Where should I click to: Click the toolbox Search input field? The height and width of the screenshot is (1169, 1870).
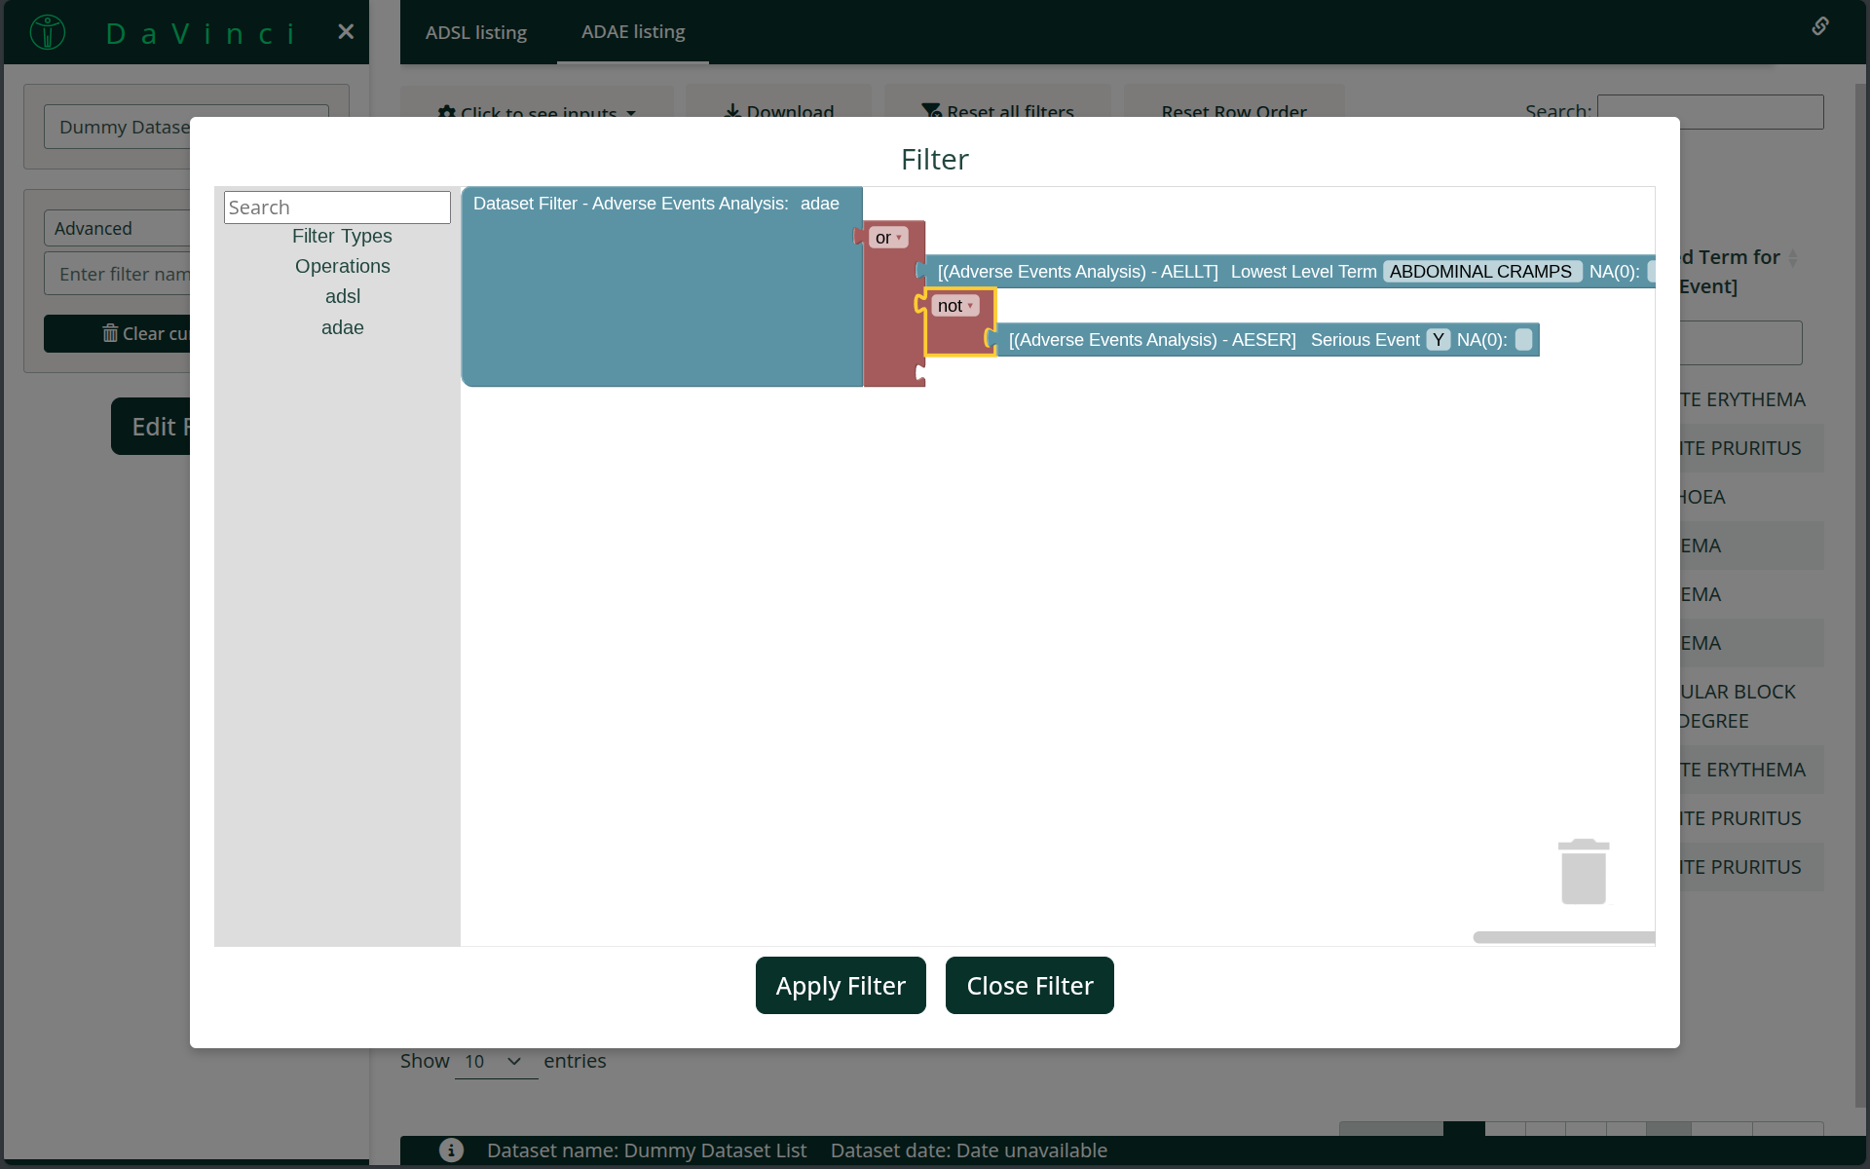tap(337, 207)
